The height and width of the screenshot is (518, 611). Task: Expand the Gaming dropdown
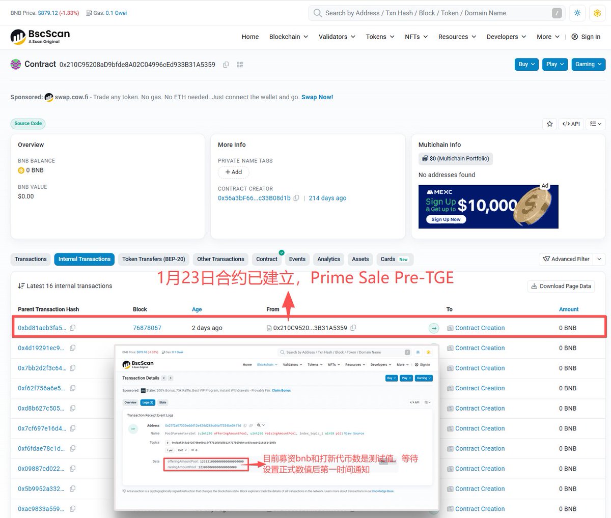click(x=589, y=65)
